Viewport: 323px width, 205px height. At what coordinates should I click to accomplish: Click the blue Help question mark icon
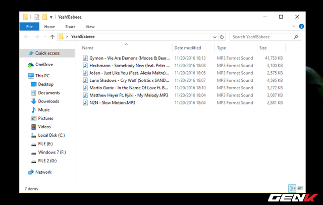coord(301,26)
